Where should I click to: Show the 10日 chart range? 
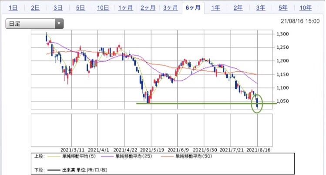tap(103, 8)
